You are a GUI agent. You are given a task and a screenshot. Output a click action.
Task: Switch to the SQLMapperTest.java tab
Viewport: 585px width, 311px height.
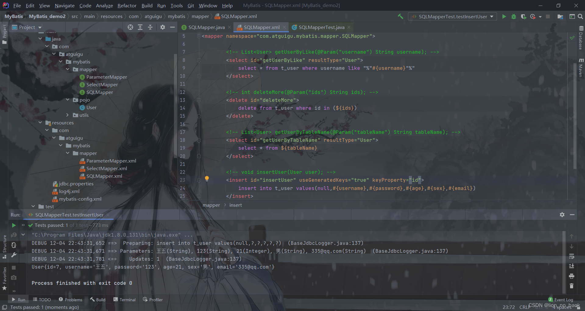pyautogui.click(x=321, y=27)
